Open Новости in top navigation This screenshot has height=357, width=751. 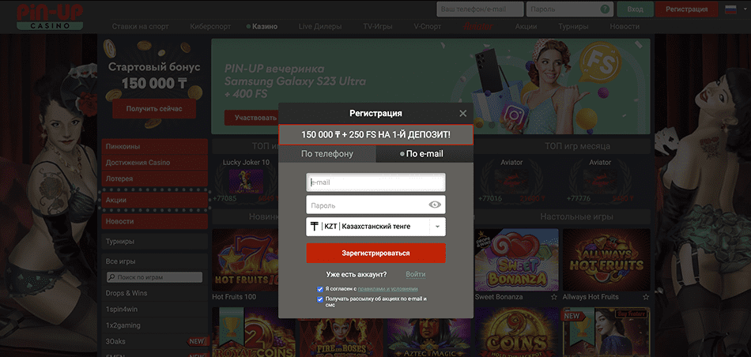(x=625, y=27)
